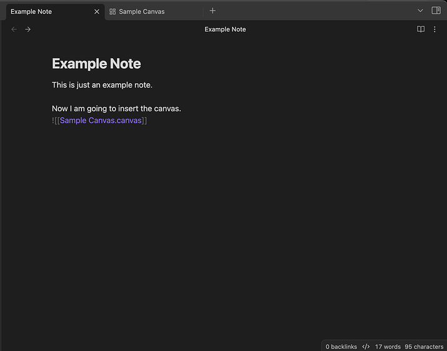Click the line 'This is just an example note.'
447x351 pixels.
click(102, 85)
